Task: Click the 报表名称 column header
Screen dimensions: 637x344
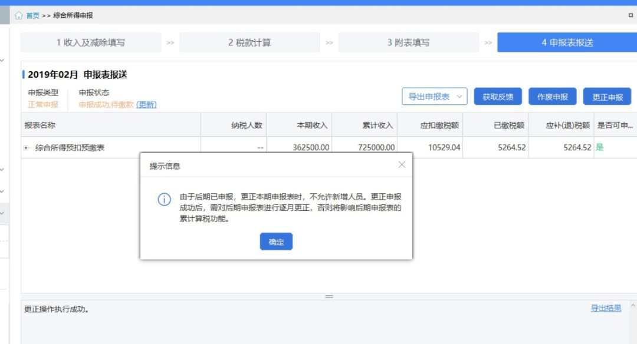Action: click(40, 125)
